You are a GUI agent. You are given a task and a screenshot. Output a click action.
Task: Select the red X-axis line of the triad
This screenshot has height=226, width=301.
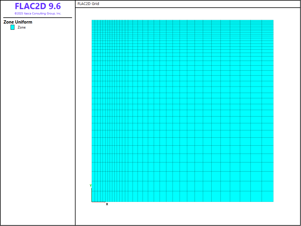pos(98,202)
